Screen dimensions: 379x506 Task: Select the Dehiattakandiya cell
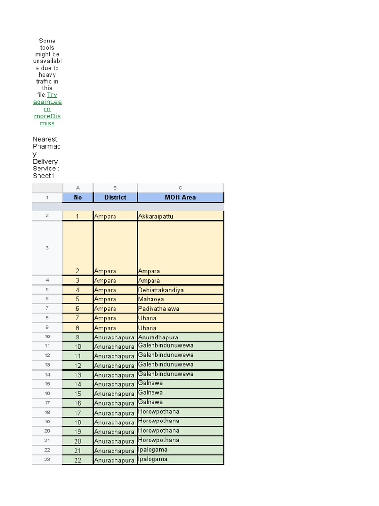coord(181,290)
